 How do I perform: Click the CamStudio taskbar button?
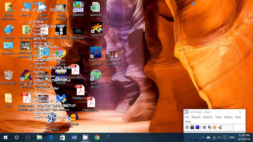click(86, 137)
